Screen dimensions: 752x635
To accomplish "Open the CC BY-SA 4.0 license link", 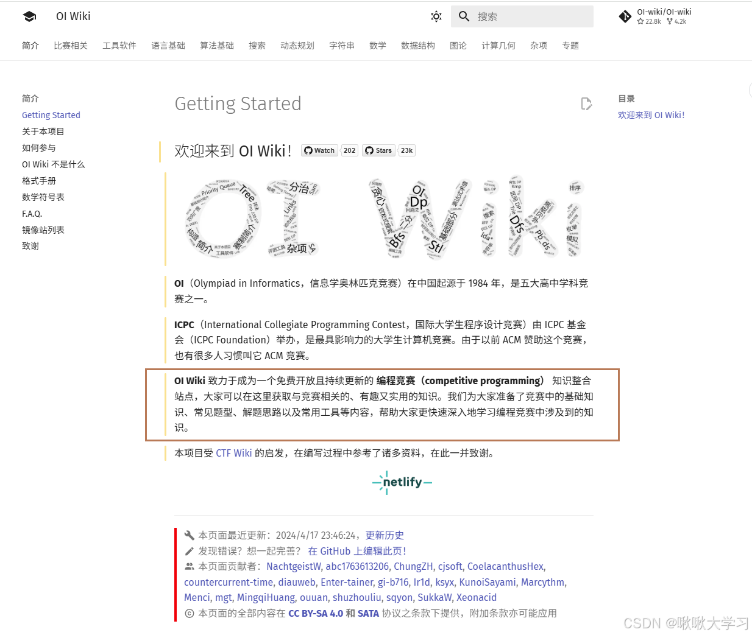I will click(x=316, y=614).
